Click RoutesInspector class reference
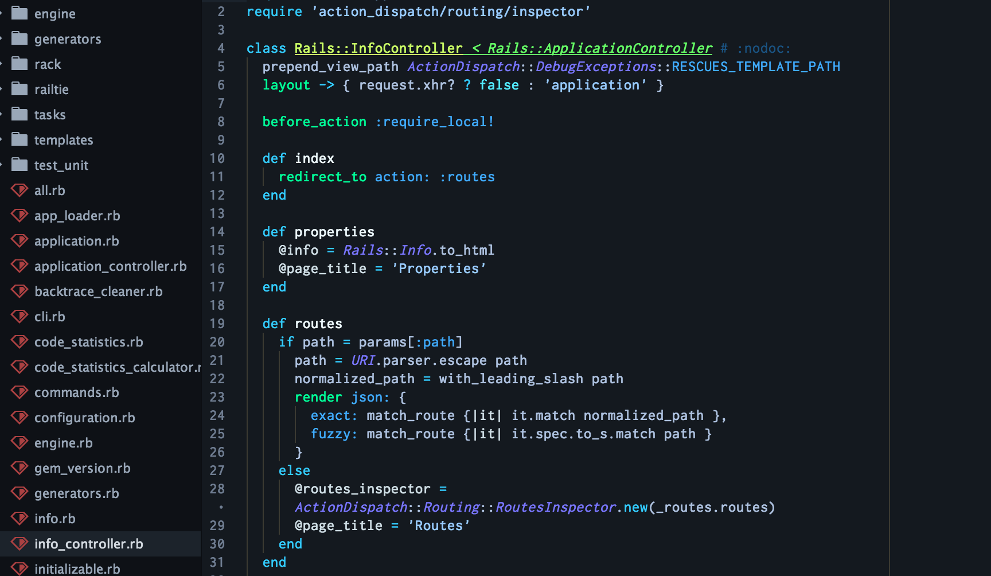 click(556, 507)
